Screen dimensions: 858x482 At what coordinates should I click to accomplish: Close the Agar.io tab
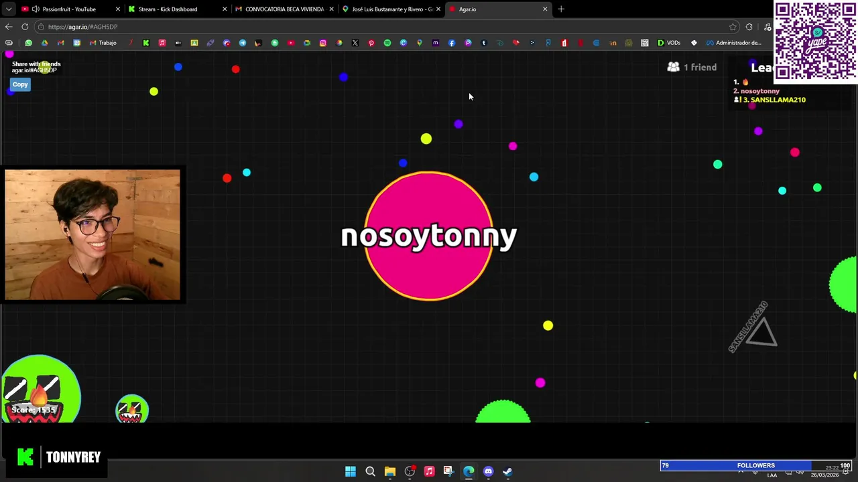(x=545, y=9)
